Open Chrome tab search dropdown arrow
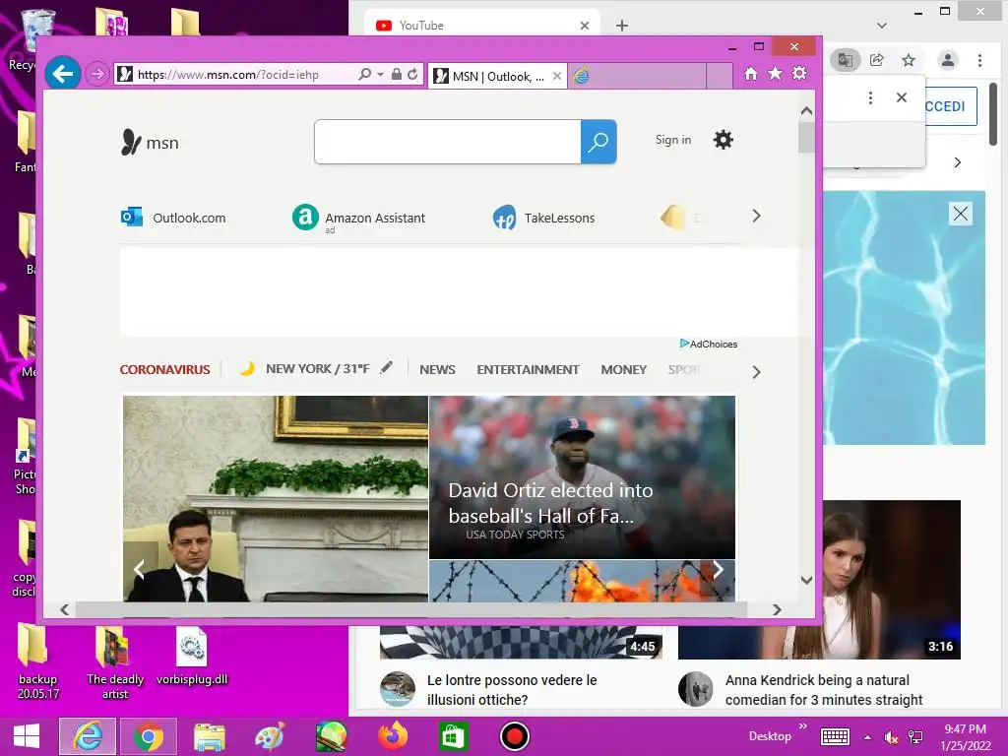This screenshot has width=1008, height=756. click(882, 26)
